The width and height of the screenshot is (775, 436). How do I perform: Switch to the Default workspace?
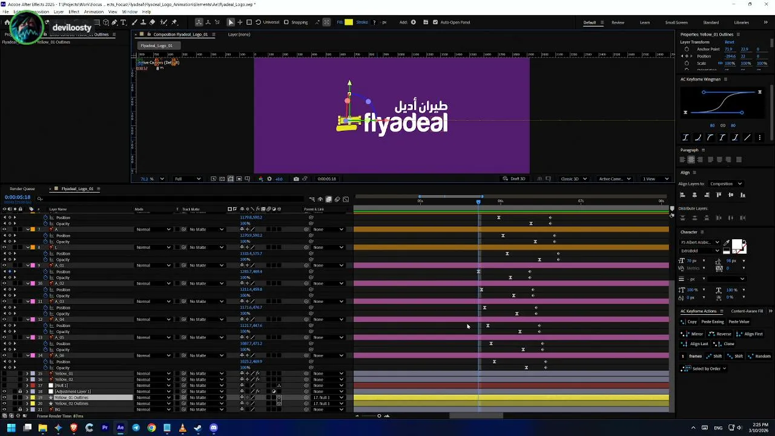(590, 22)
